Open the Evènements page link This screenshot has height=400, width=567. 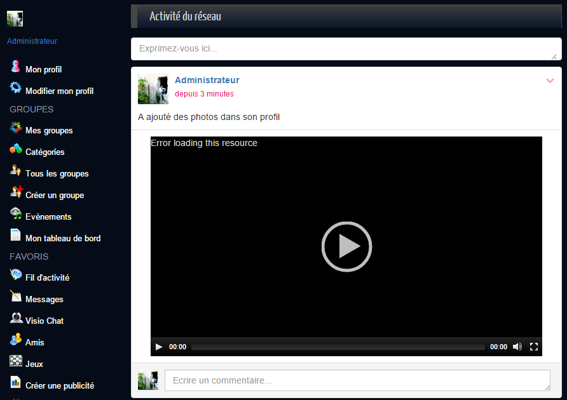pos(48,217)
